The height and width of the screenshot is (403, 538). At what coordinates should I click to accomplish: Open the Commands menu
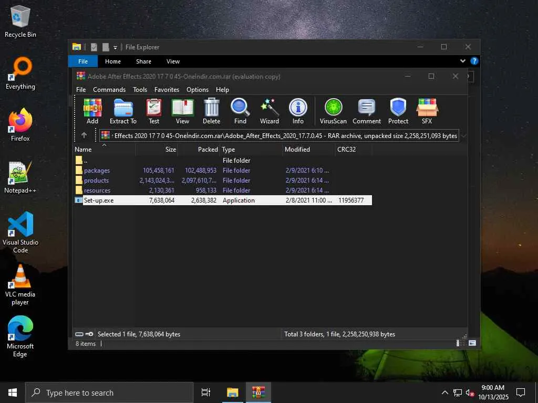coord(109,89)
